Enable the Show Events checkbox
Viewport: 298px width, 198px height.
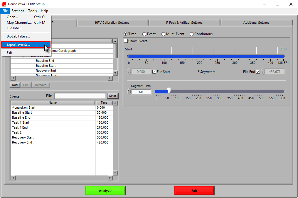click(x=126, y=41)
